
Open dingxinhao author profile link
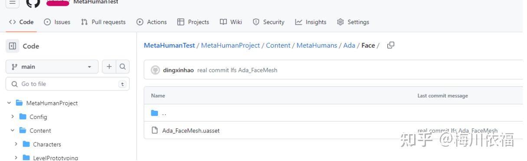pos(178,71)
